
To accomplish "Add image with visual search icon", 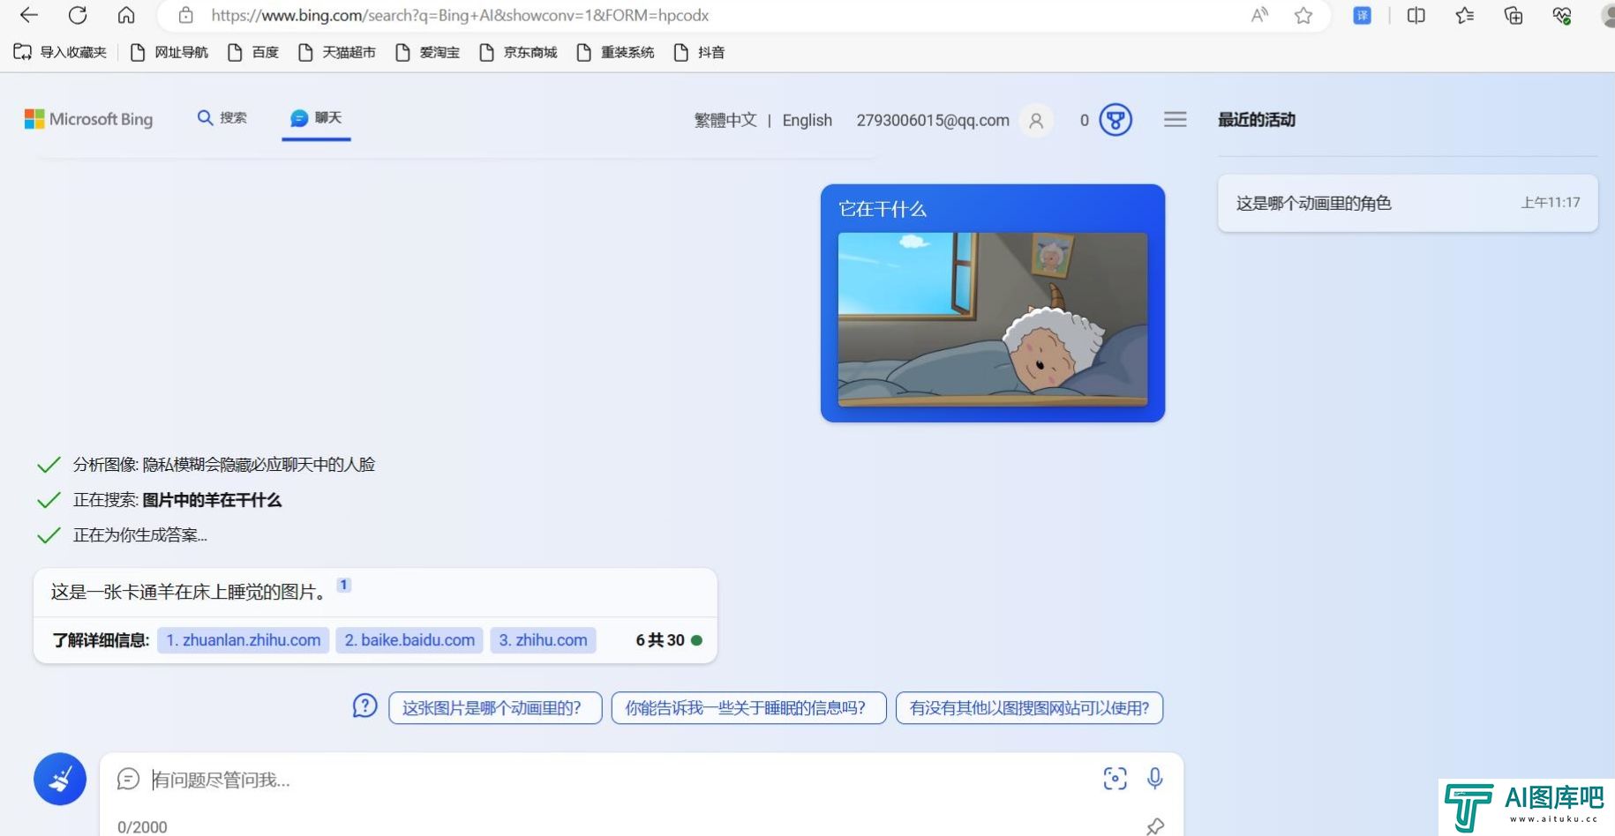I will [x=1115, y=778].
